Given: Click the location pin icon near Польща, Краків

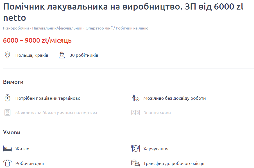Looking at the screenshot, I should click(8, 55).
